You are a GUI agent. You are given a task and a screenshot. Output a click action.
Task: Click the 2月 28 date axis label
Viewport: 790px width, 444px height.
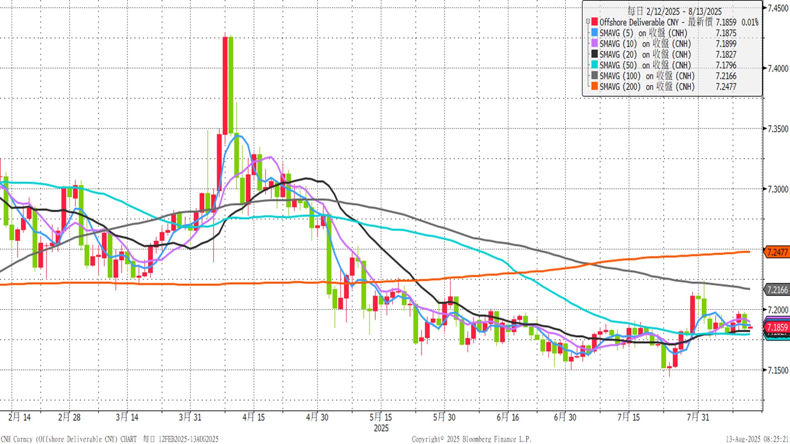point(69,417)
